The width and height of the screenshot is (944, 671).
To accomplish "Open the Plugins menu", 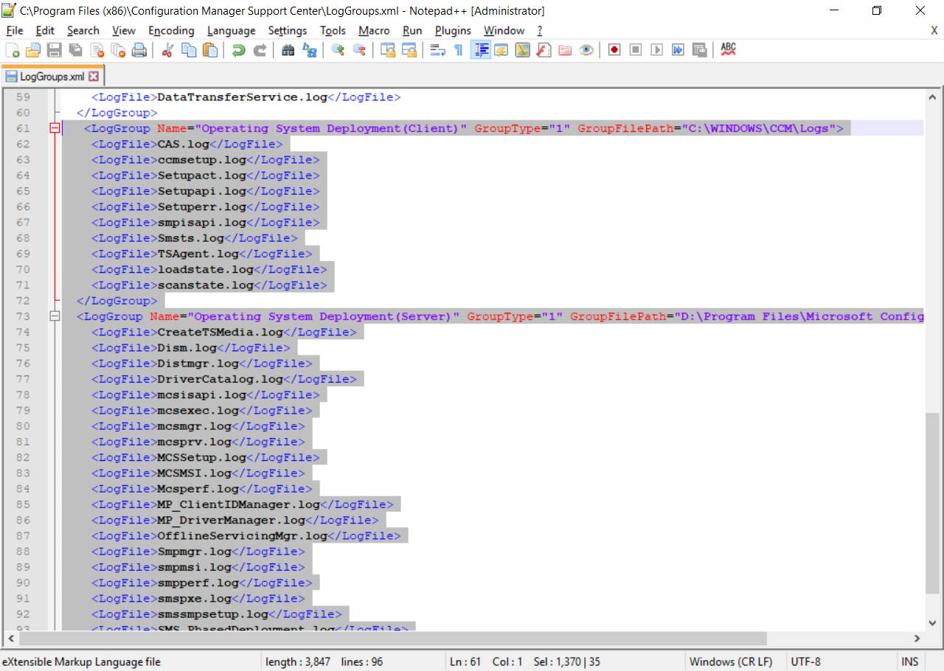I will pos(452,30).
